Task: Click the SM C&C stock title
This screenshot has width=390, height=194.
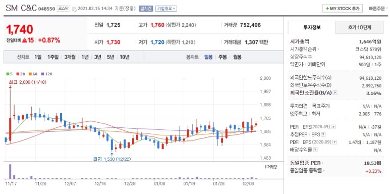Action: 21,9
